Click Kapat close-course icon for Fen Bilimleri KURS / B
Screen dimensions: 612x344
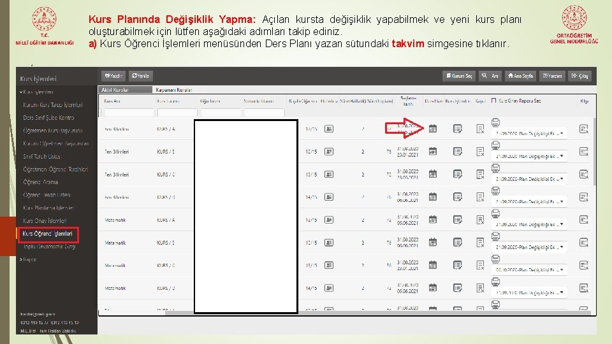(480, 152)
